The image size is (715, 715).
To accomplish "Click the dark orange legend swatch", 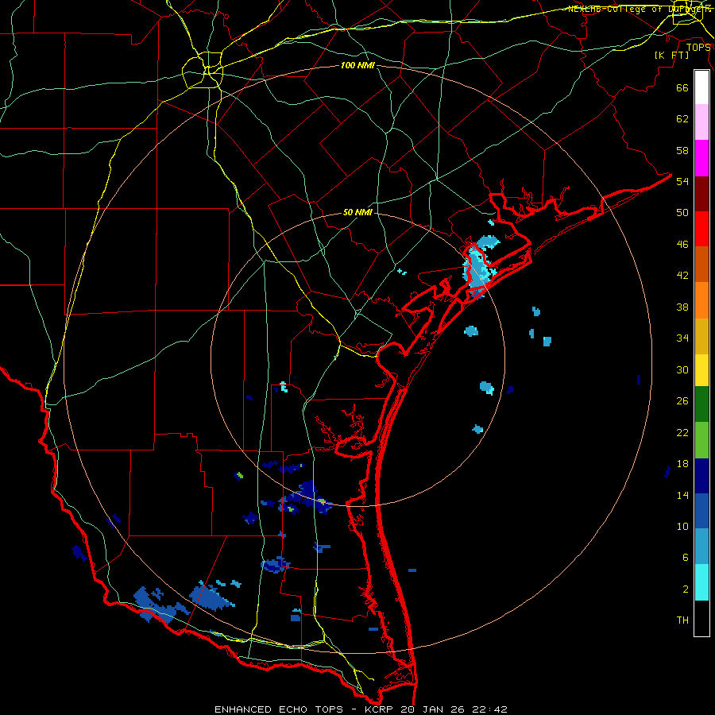I will click(x=701, y=264).
